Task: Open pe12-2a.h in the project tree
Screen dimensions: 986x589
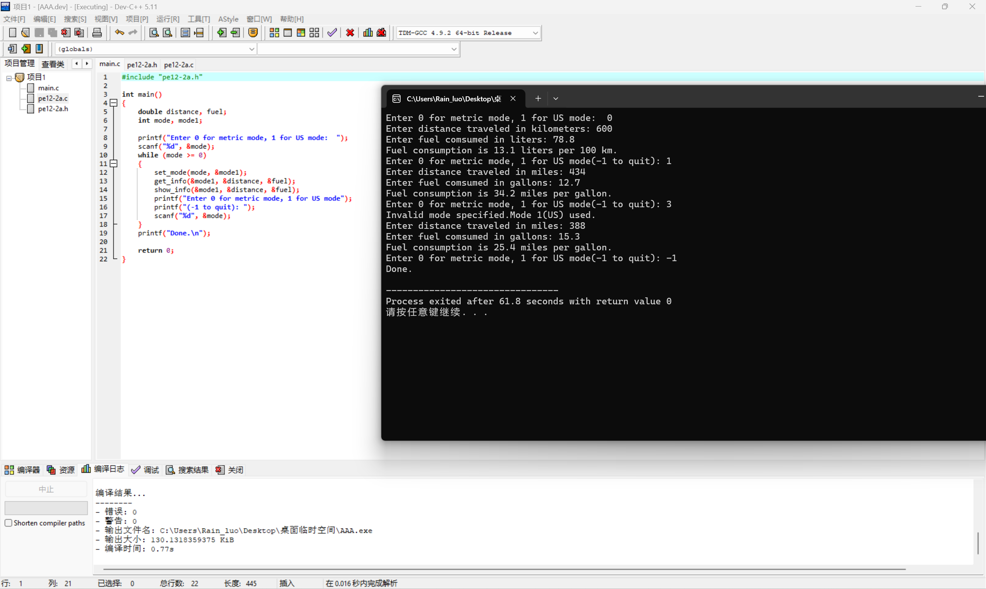Action: 53,109
